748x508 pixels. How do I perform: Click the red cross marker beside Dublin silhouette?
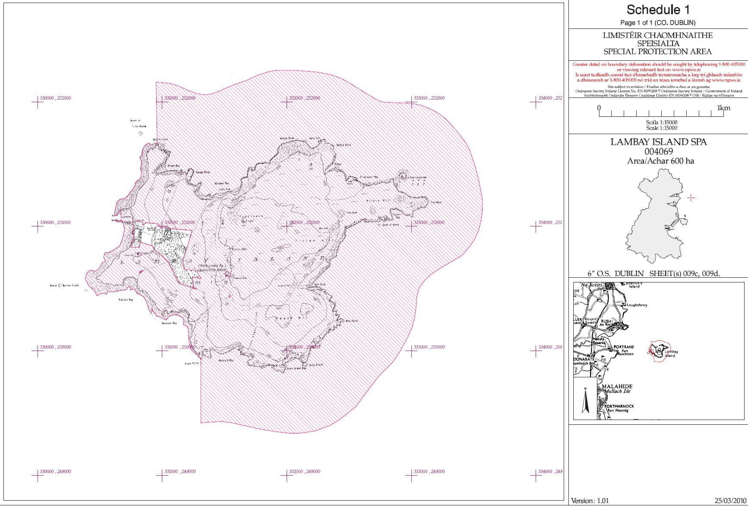coord(691,198)
